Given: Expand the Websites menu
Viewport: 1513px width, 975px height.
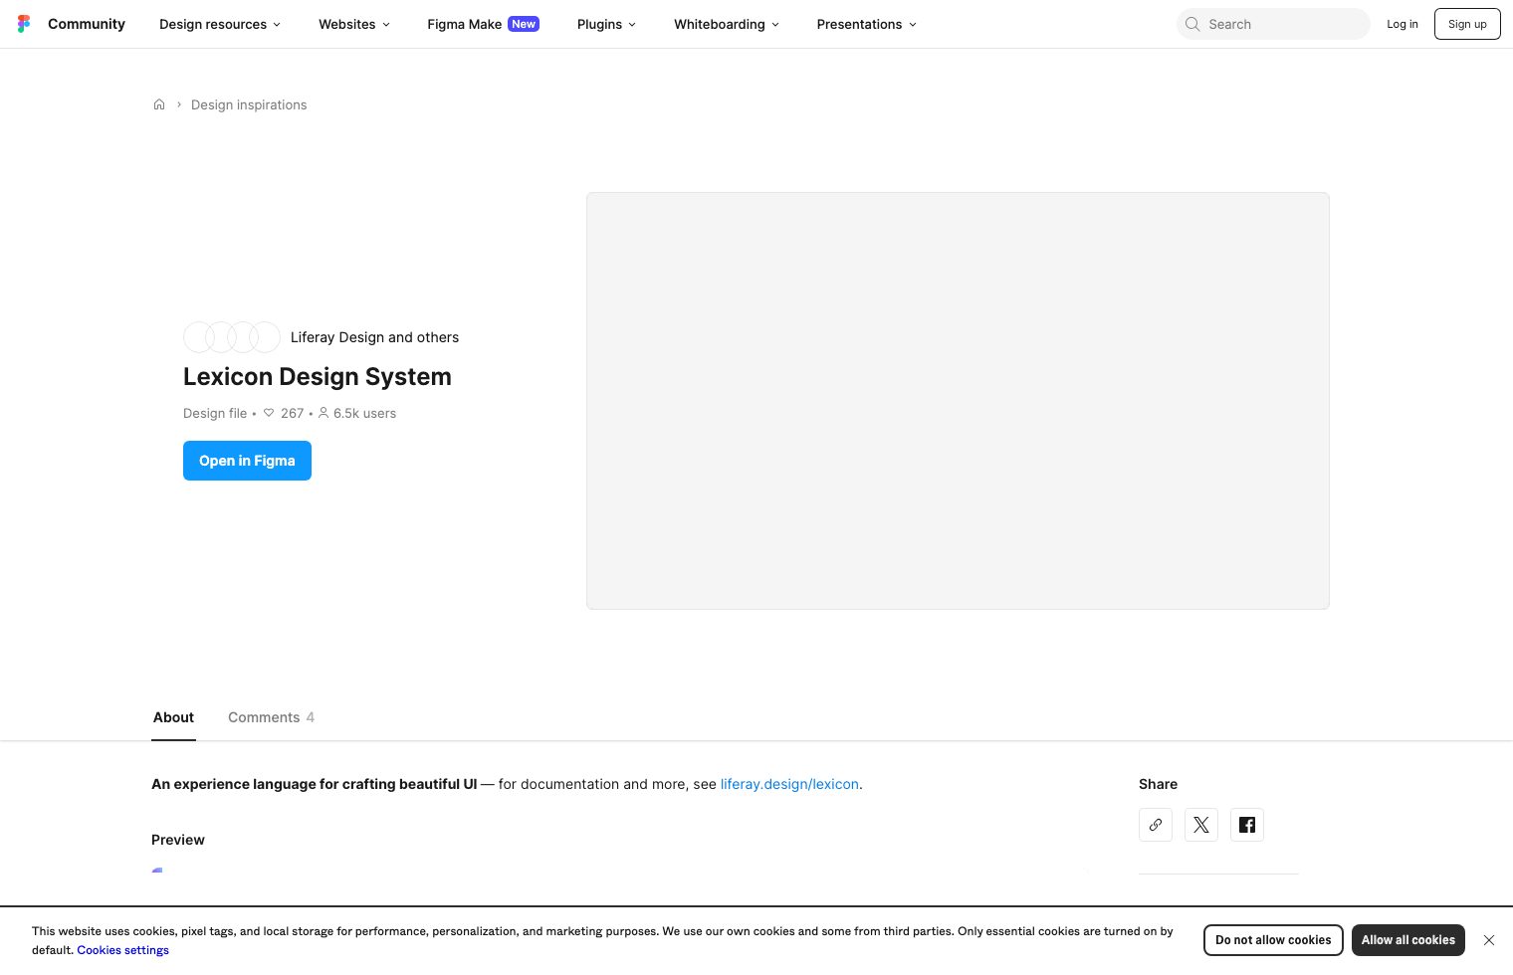Looking at the screenshot, I should click(353, 24).
